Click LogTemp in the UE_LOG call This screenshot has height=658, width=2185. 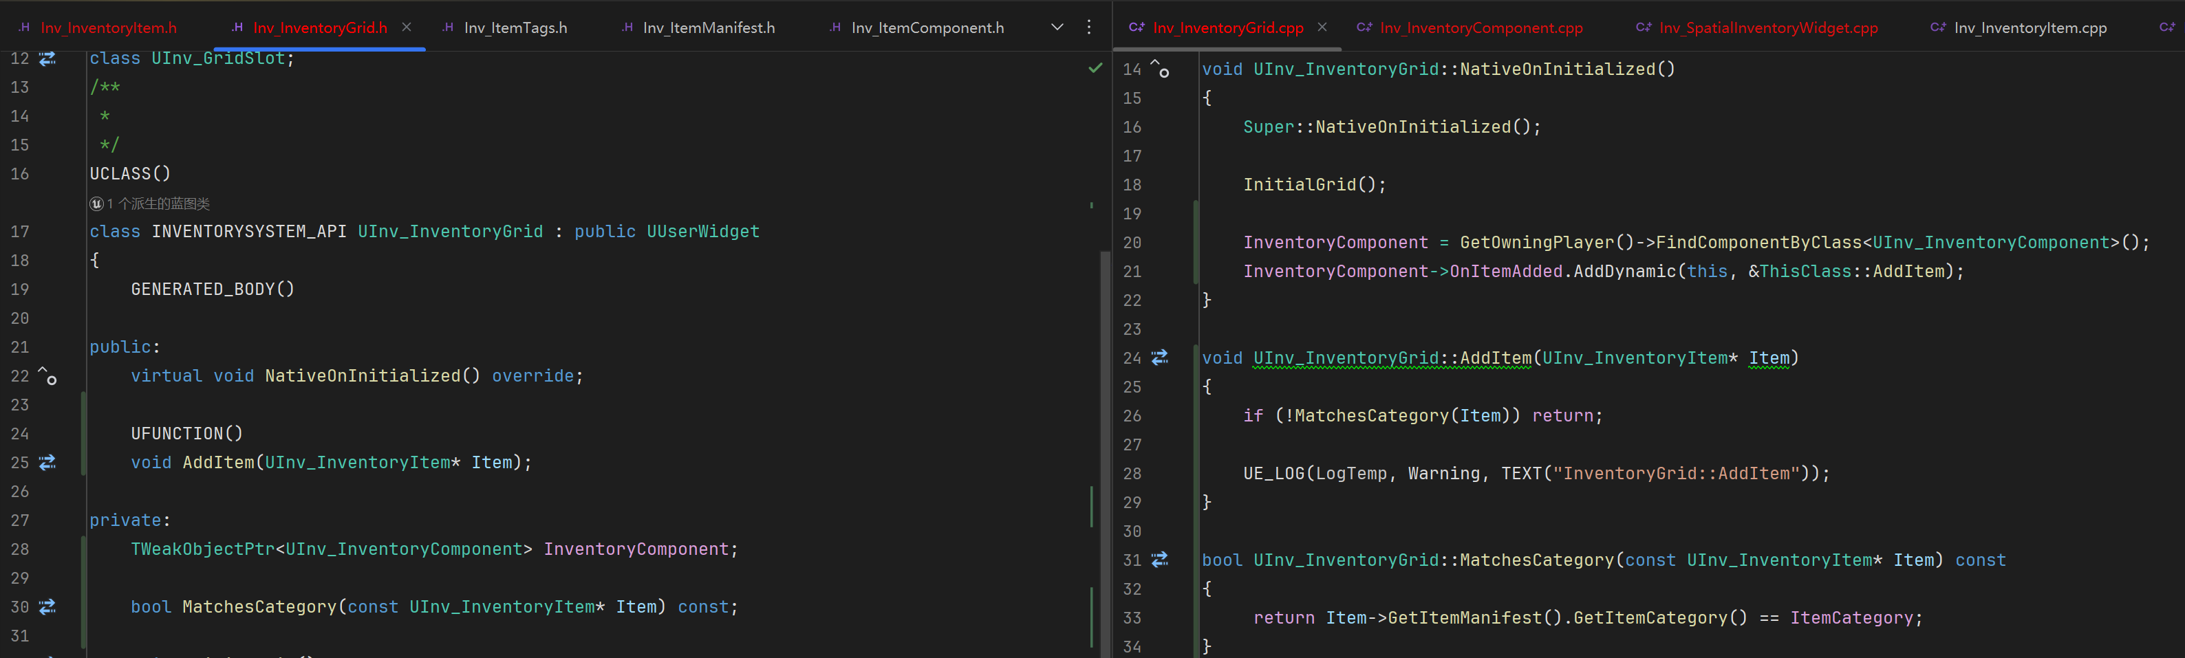tap(1352, 473)
